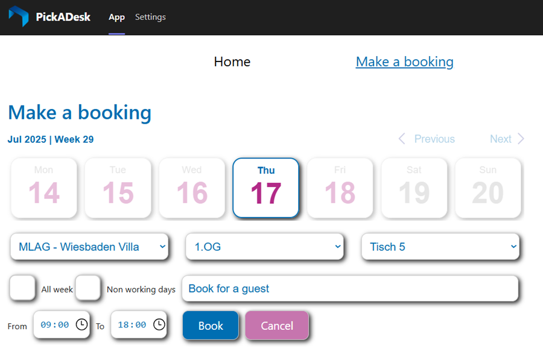Image resolution: width=543 pixels, height=357 pixels.
Task: Choose Friday 18 day tile
Action: (x=340, y=188)
